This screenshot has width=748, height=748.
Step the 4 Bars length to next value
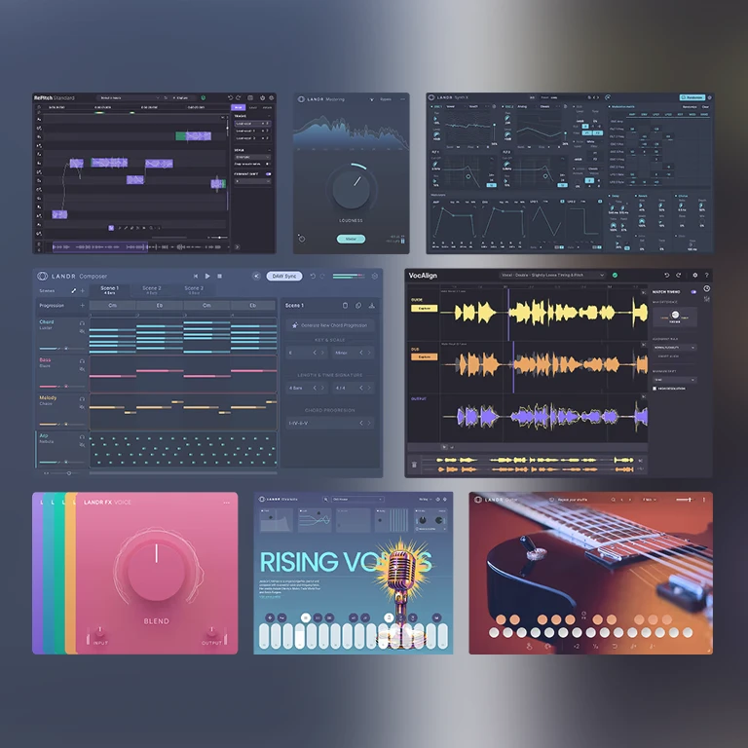click(322, 388)
